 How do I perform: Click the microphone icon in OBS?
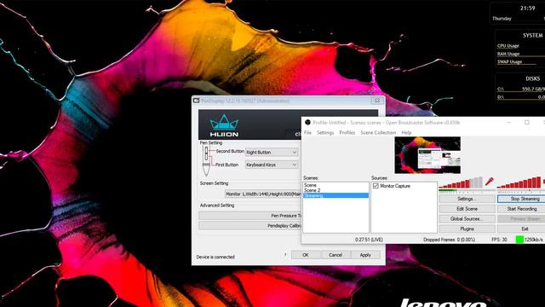point(490,182)
